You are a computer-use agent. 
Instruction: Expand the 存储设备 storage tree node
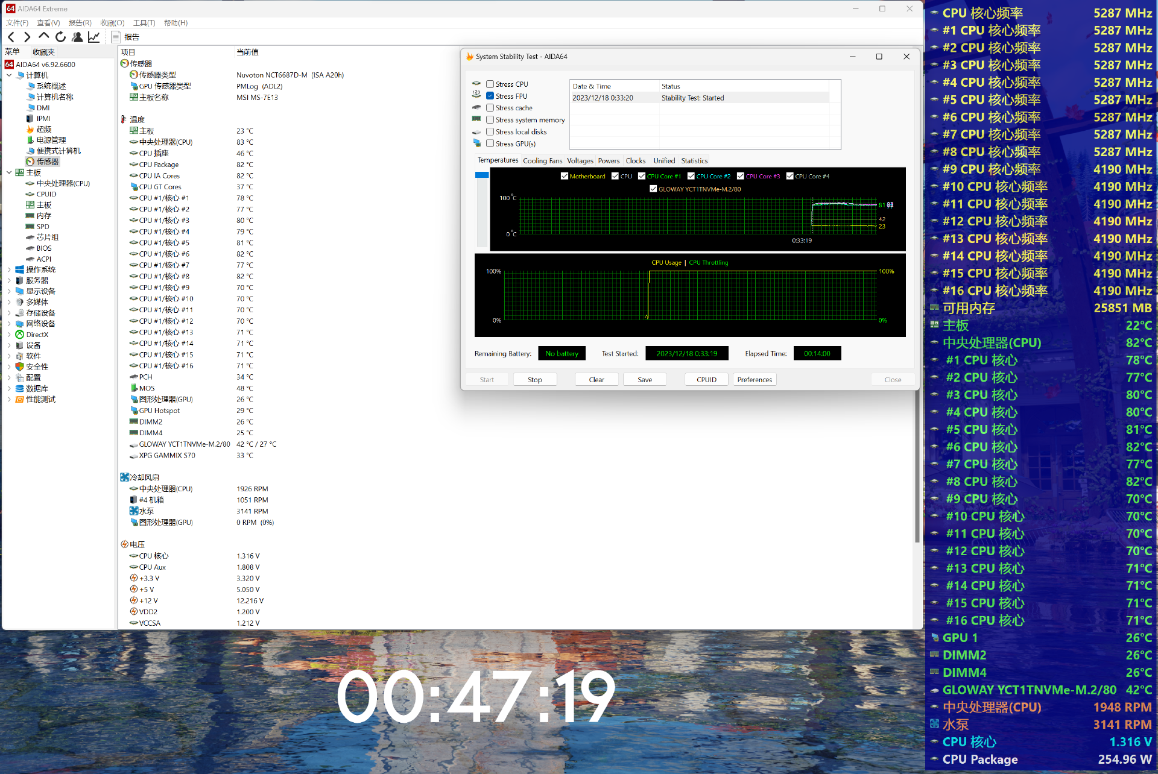pyautogui.click(x=9, y=313)
